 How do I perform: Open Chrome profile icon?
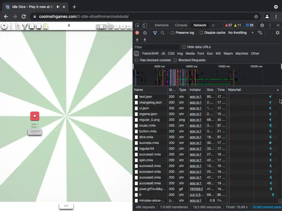(x=267, y=16)
